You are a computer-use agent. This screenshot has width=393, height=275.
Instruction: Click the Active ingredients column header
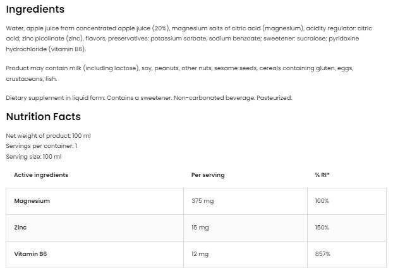40,175
